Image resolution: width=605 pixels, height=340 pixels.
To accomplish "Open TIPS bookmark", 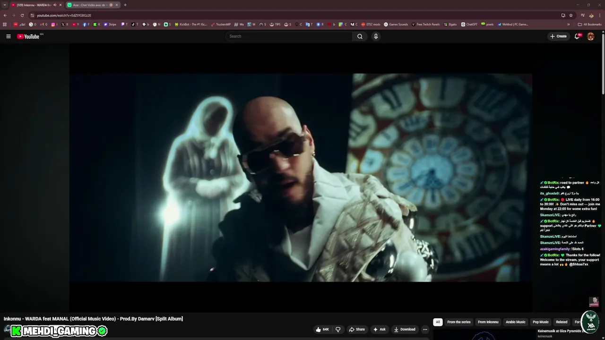I will (275, 25).
